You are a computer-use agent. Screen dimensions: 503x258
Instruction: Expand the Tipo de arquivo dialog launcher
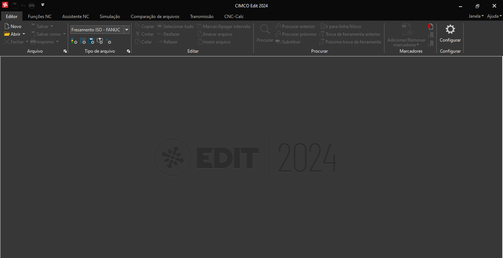(x=129, y=51)
